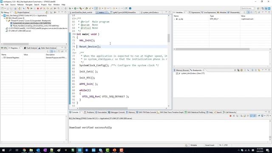Open the Debug launch dropdown arrow
This screenshot has width=272, height=153.
click(72, 8)
